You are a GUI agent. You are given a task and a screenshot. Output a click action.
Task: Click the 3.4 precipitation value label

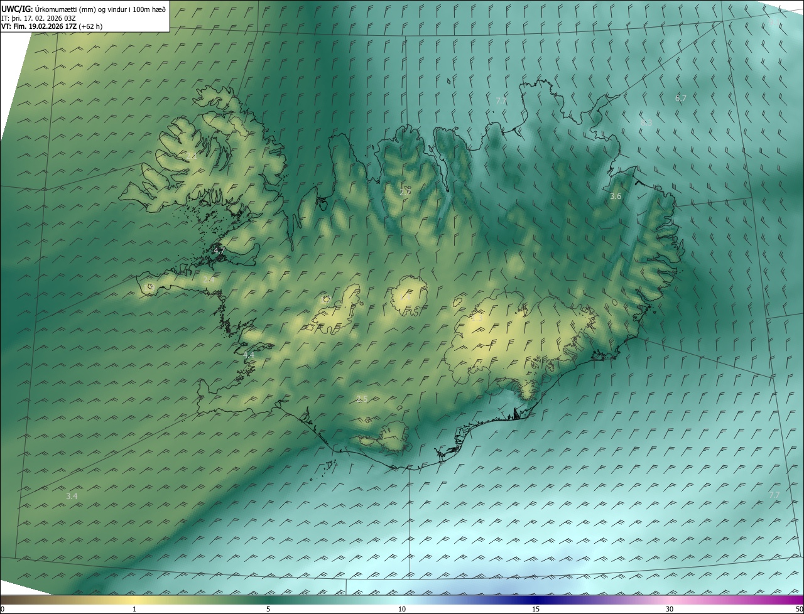click(72, 496)
